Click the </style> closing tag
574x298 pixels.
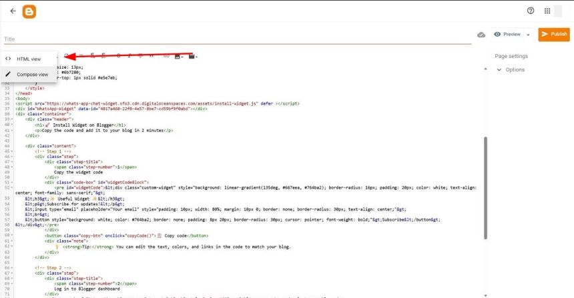35,88
